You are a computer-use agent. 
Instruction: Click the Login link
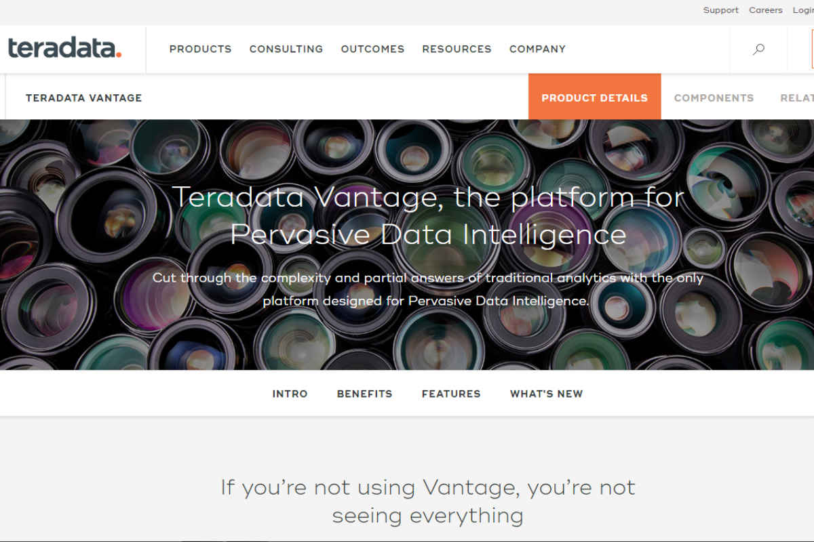click(x=803, y=10)
